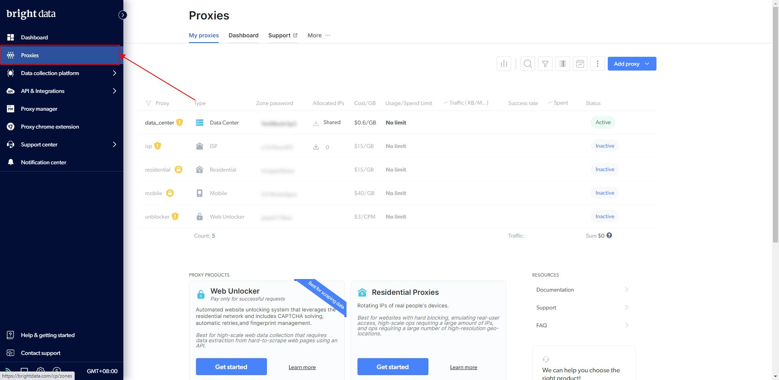Click the $0.6/GB cost for data_center
This screenshot has height=380, width=779.
click(x=365, y=122)
